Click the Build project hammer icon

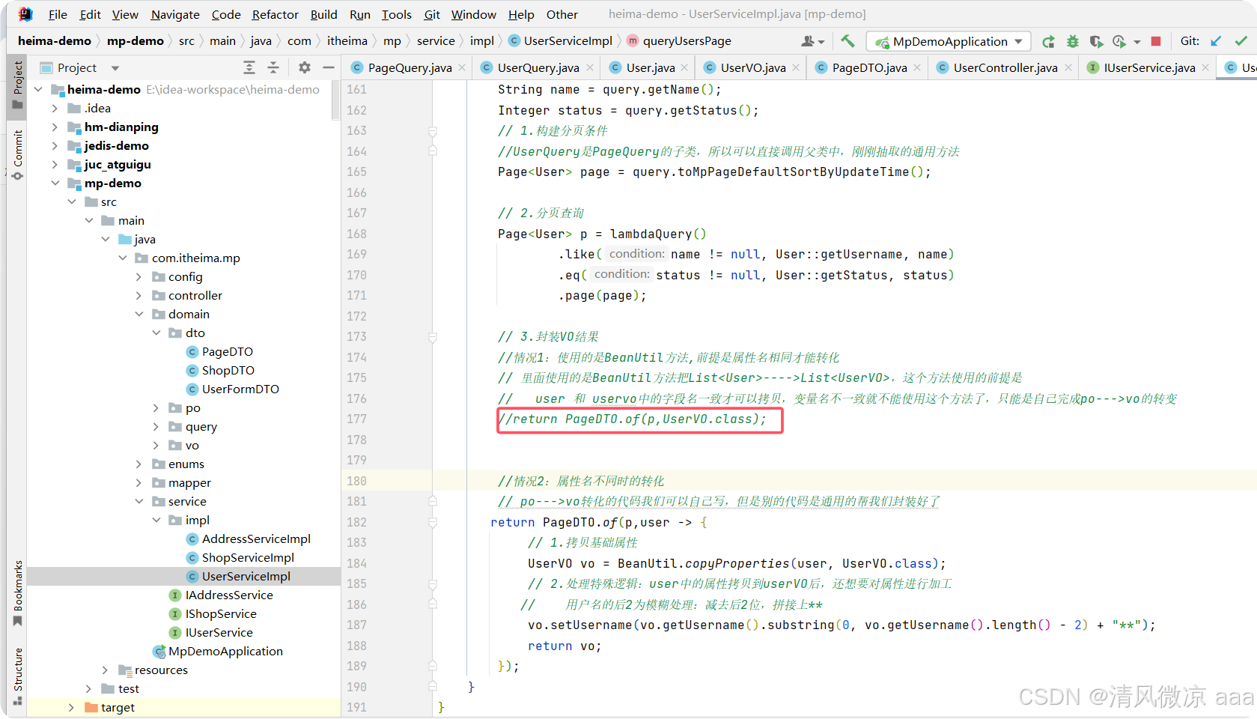(847, 41)
